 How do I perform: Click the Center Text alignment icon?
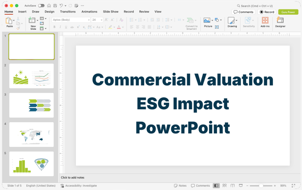[x=137, y=27]
